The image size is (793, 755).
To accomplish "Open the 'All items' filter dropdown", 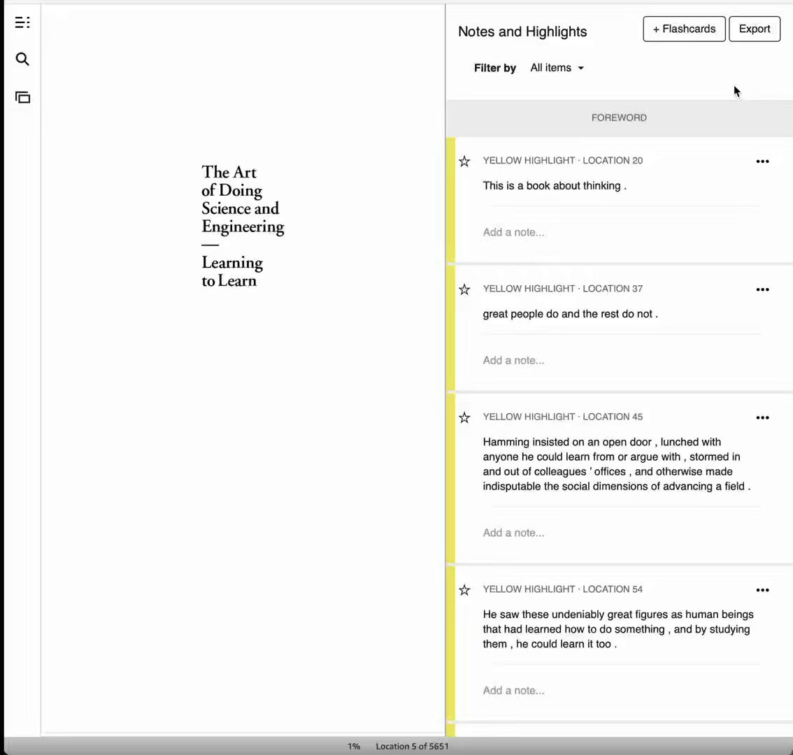I will click(557, 67).
